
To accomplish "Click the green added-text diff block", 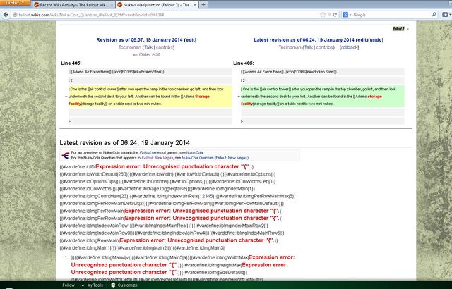I will coord(322,97).
